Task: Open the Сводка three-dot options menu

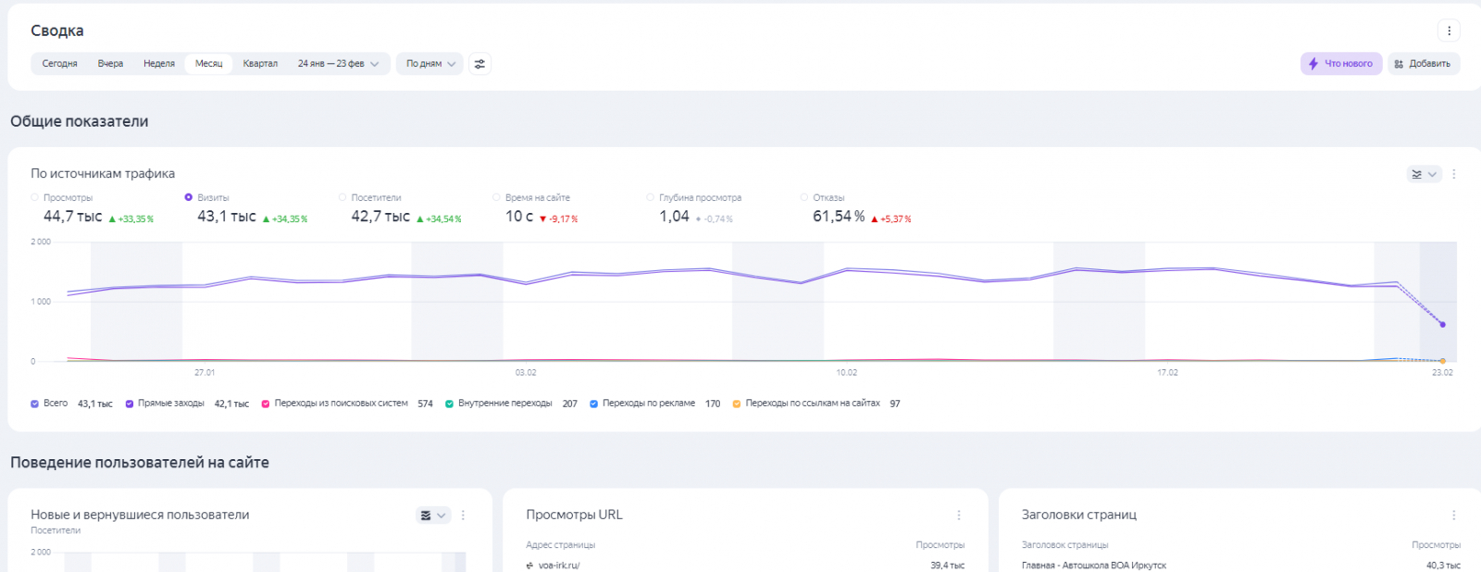Action: pyautogui.click(x=1449, y=31)
